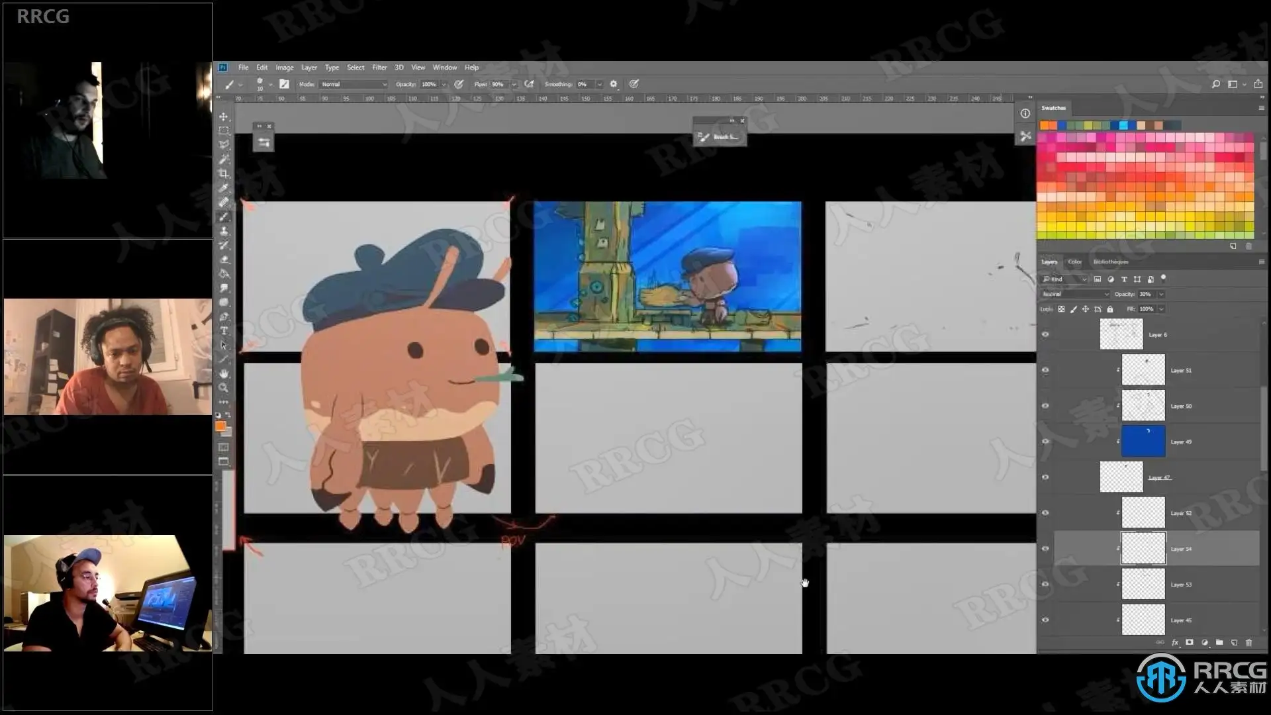Select the Move tool
Image resolution: width=1271 pixels, height=715 pixels.
pyautogui.click(x=224, y=117)
